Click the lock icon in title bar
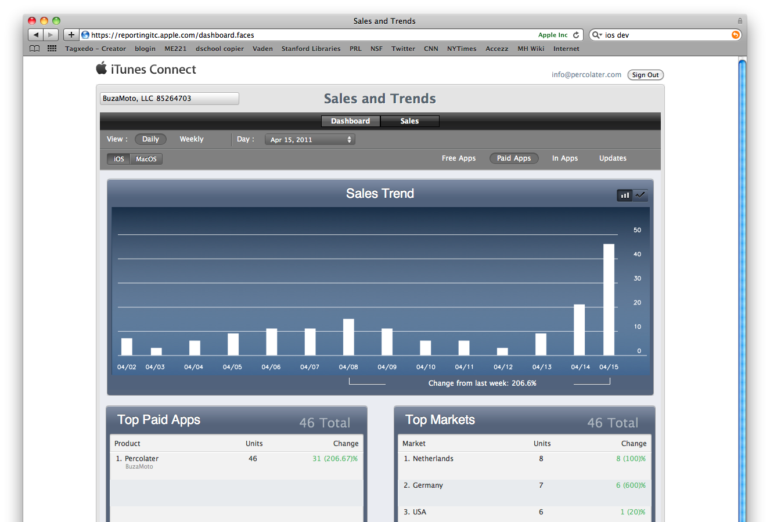The width and height of the screenshot is (770, 522). coord(740,21)
